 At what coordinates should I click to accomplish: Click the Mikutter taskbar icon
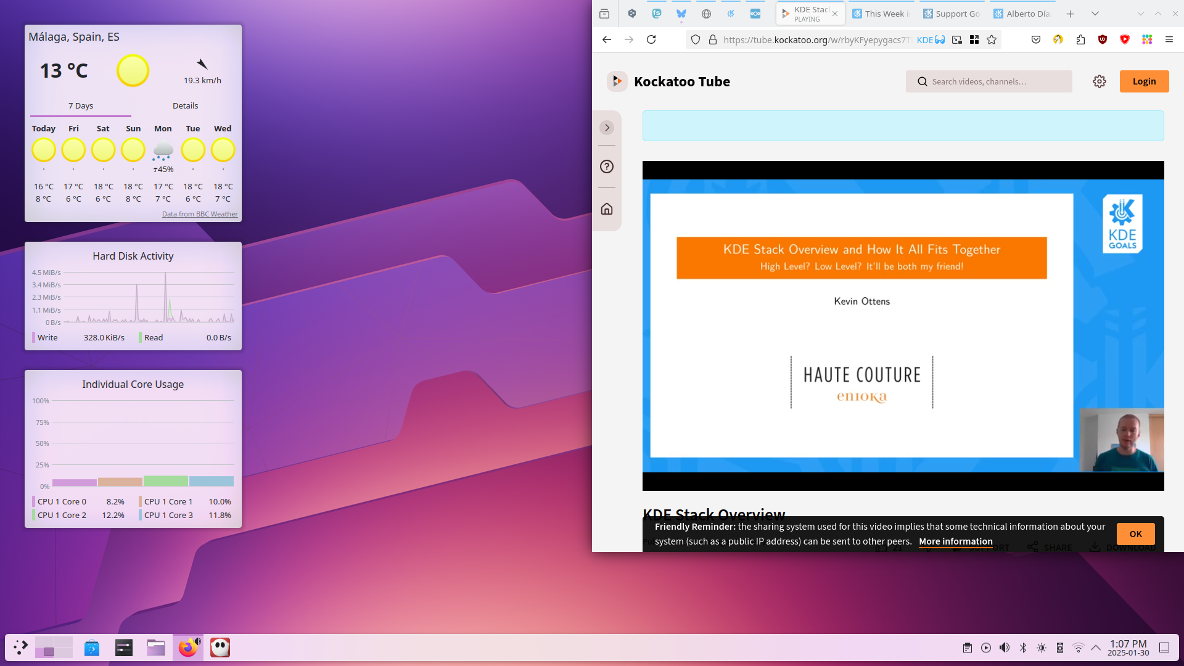[x=219, y=647]
